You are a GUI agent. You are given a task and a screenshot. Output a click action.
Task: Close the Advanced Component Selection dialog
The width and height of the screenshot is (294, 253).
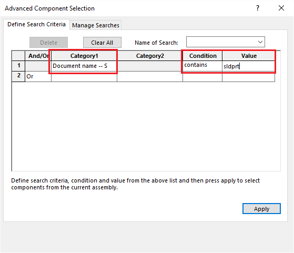[x=281, y=8]
